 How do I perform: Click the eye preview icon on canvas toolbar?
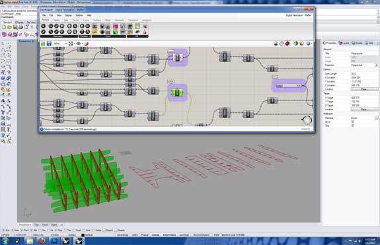pyautogui.click(x=79, y=44)
